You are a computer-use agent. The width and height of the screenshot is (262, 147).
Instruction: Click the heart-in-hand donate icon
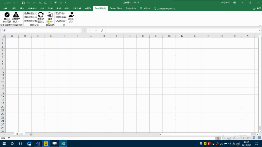(71, 15)
